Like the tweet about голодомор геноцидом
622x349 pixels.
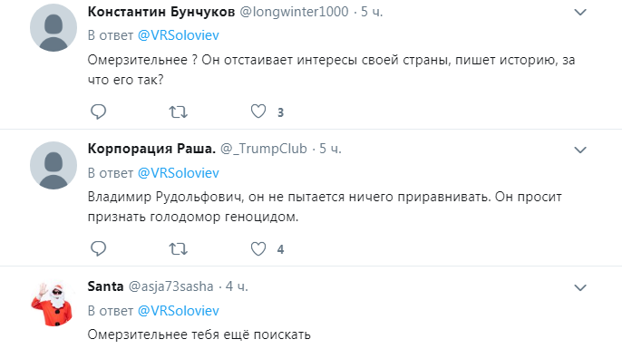tap(258, 248)
